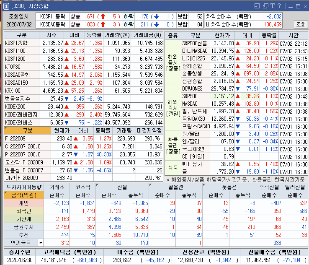Close the 시장종합 window
Viewport: 309px width, 265px height.
coord(306,7)
